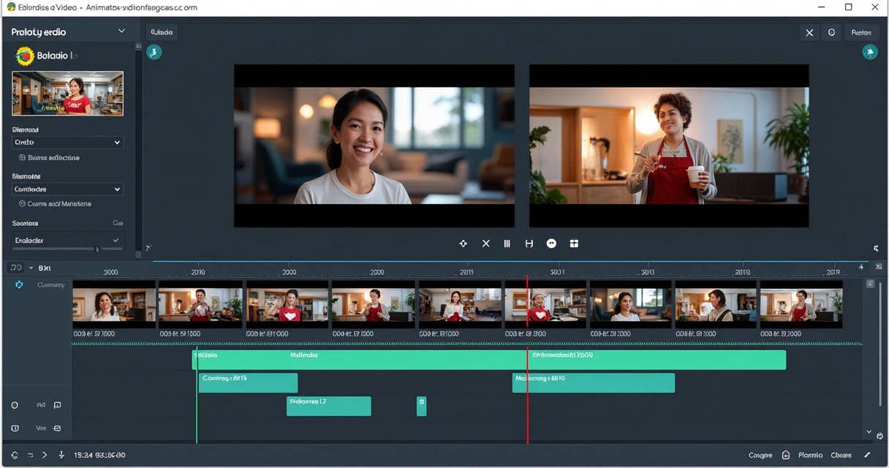Click the timecode 19:24 in the bottom bar
This screenshot has height=468, width=889.
pyautogui.click(x=99, y=455)
